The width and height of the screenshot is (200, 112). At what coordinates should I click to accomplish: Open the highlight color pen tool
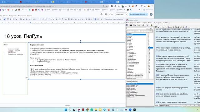coord(62,19)
